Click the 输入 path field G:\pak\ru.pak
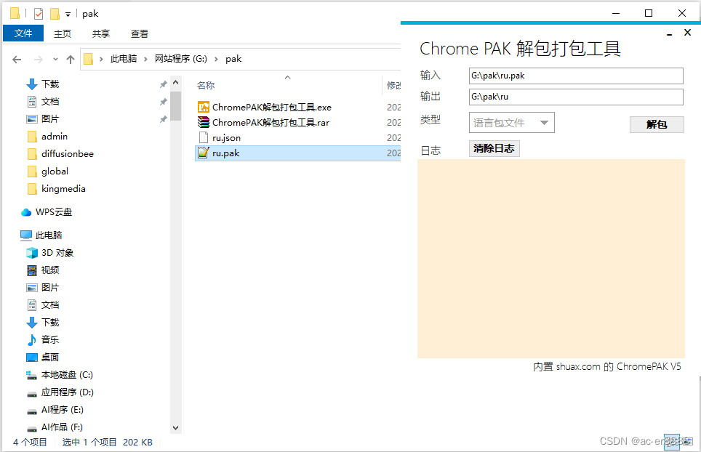The height and width of the screenshot is (452, 701). (x=576, y=76)
